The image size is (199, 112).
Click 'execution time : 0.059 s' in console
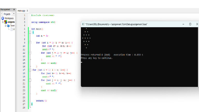point(128,55)
